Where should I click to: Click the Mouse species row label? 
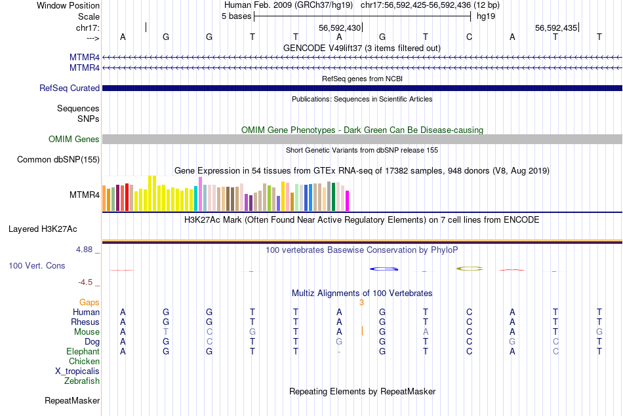pos(87,332)
